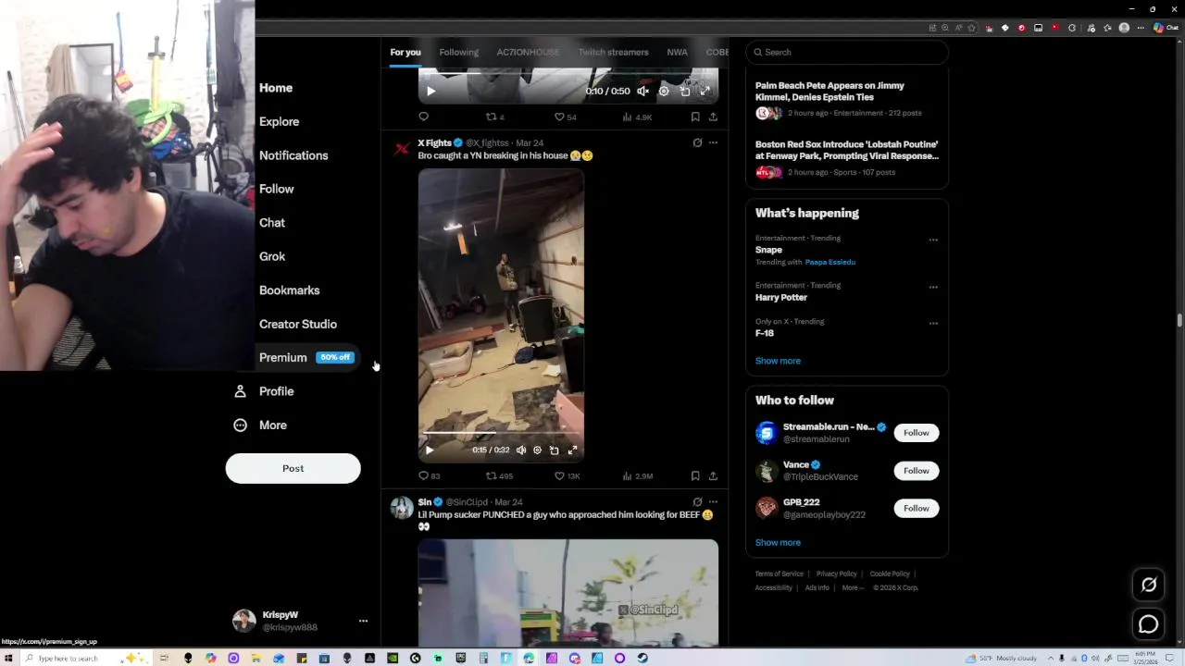Image resolution: width=1185 pixels, height=666 pixels.
Task: Open Windows Start menu
Action: pyautogui.click(x=8, y=659)
